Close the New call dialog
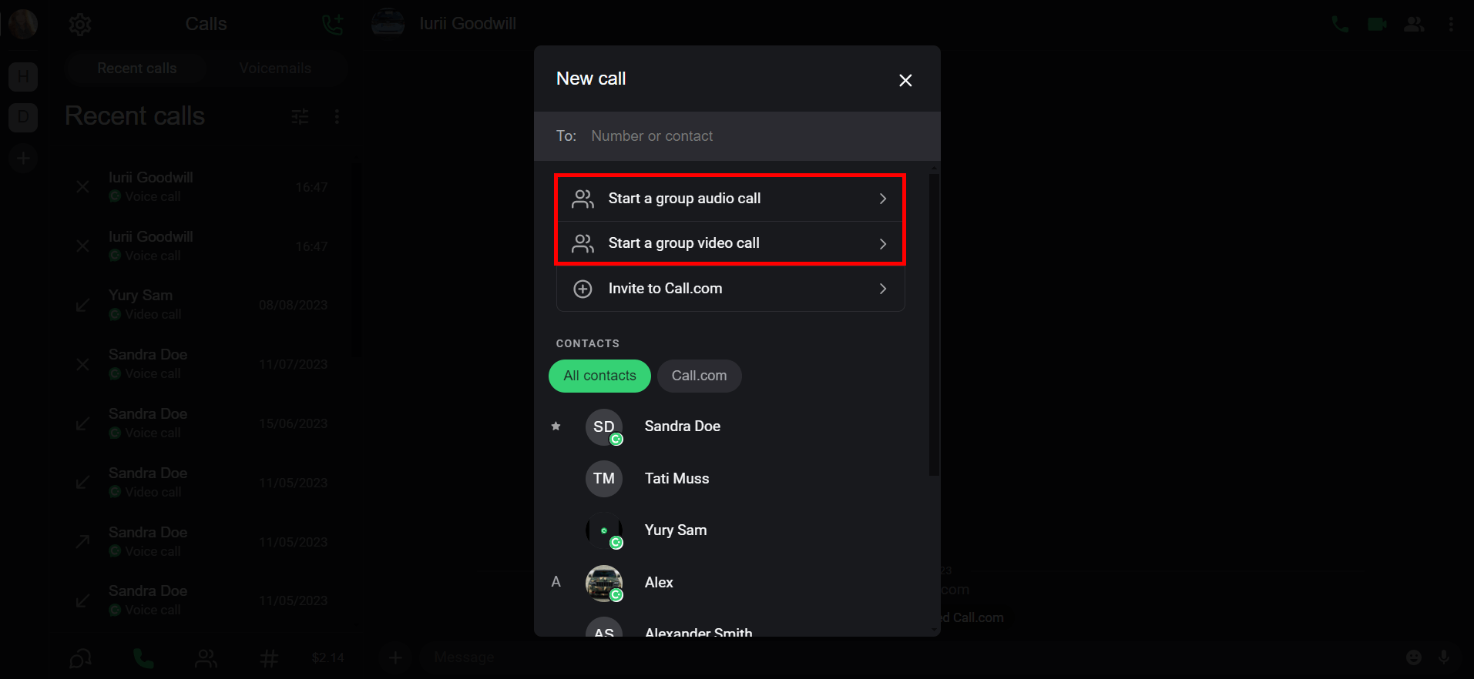The width and height of the screenshot is (1474, 679). 905,80
